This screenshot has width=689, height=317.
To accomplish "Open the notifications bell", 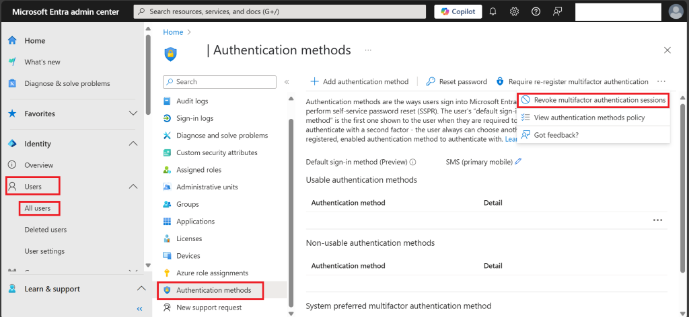I will pos(493,12).
